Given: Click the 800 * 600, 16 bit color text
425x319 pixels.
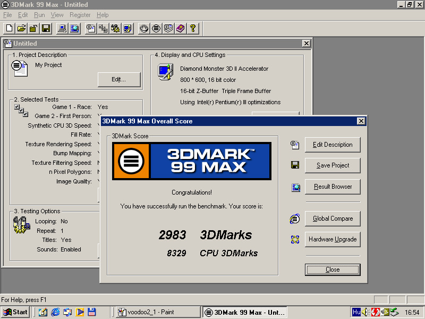Looking at the screenshot, I should 208,80.
